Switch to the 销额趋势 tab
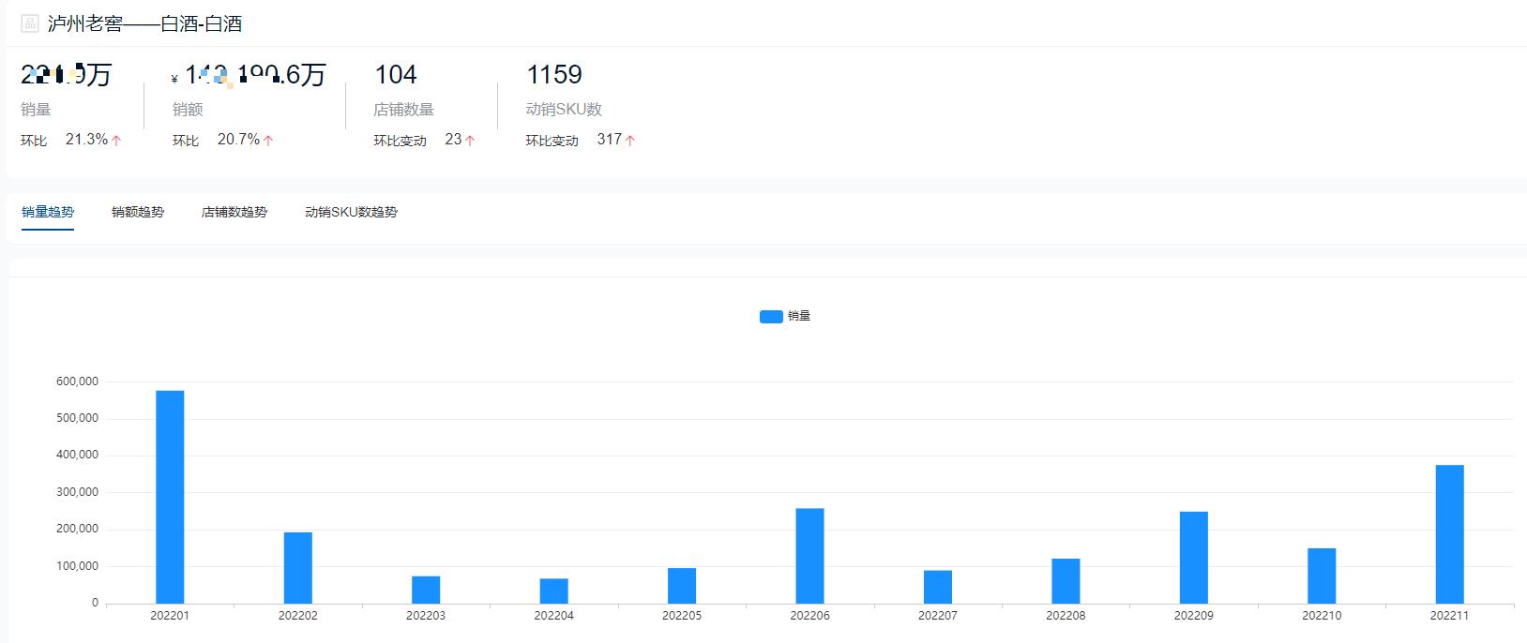This screenshot has height=643, width=1527. tap(138, 212)
